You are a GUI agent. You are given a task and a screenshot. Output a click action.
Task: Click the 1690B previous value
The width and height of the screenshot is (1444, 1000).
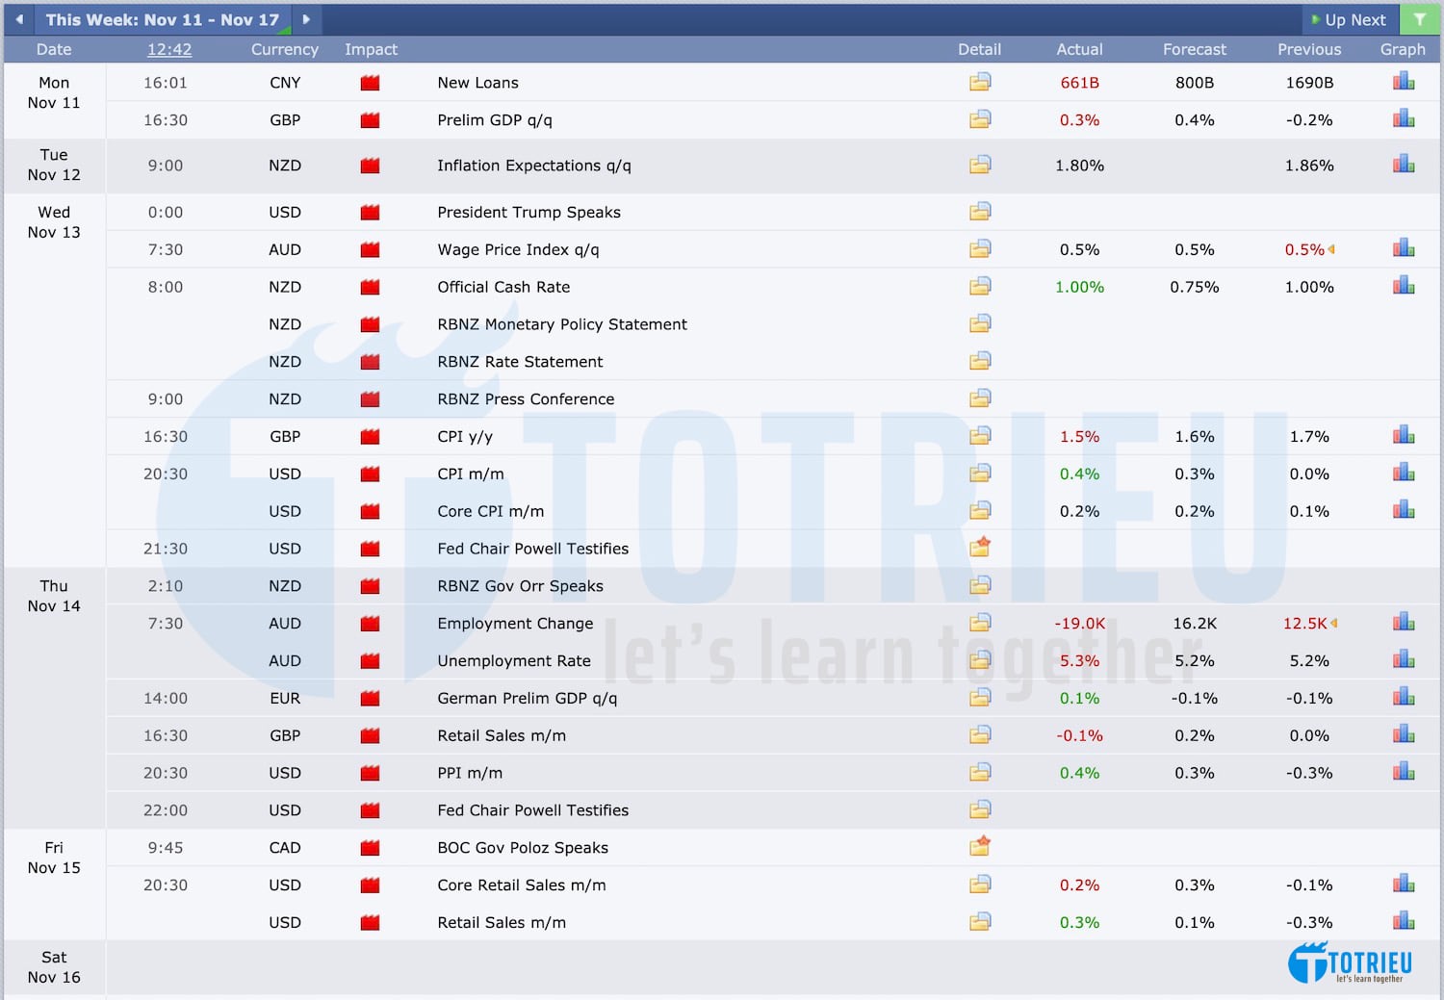point(1309,83)
